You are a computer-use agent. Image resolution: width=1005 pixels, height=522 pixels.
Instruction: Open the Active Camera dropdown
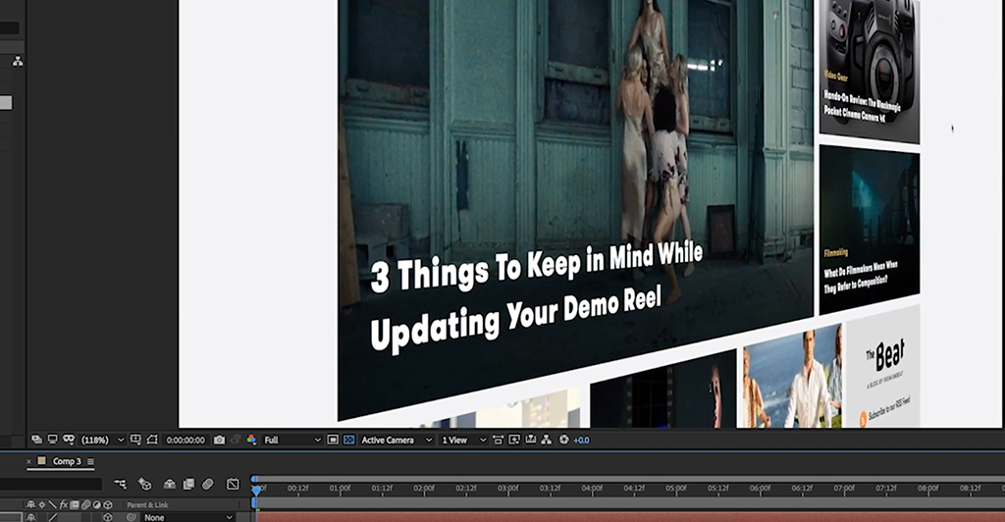pyautogui.click(x=397, y=440)
